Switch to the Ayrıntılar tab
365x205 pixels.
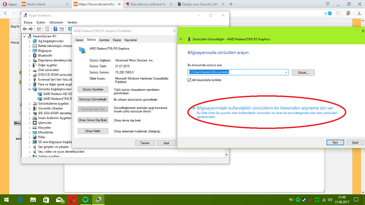(x=104, y=40)
